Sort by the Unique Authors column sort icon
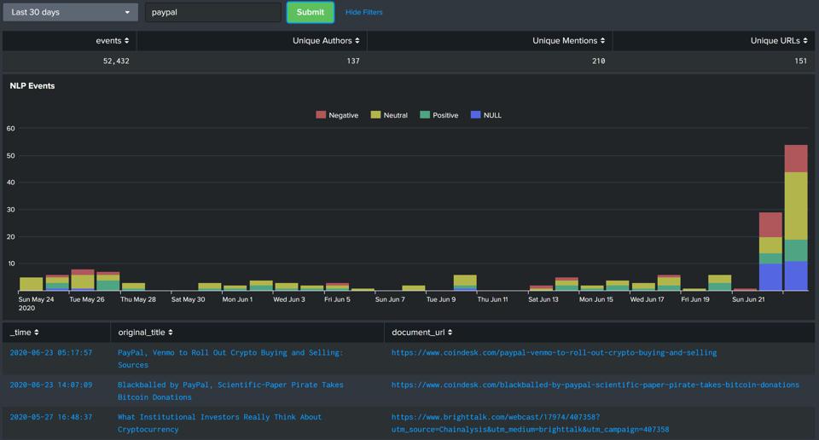Viewport: 819px width, 440px height. 357,41
